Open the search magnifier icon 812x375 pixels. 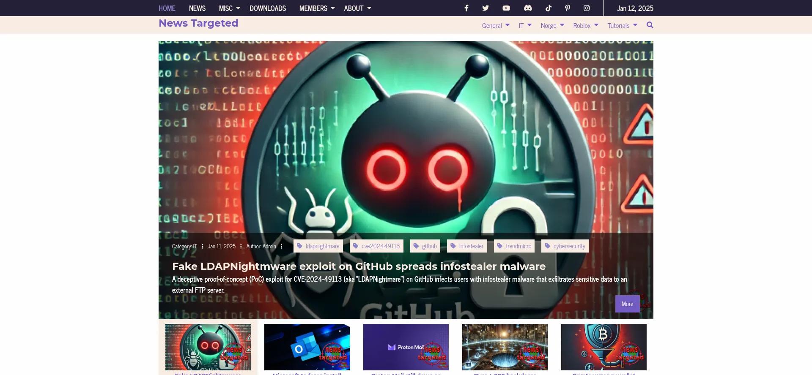650,25
